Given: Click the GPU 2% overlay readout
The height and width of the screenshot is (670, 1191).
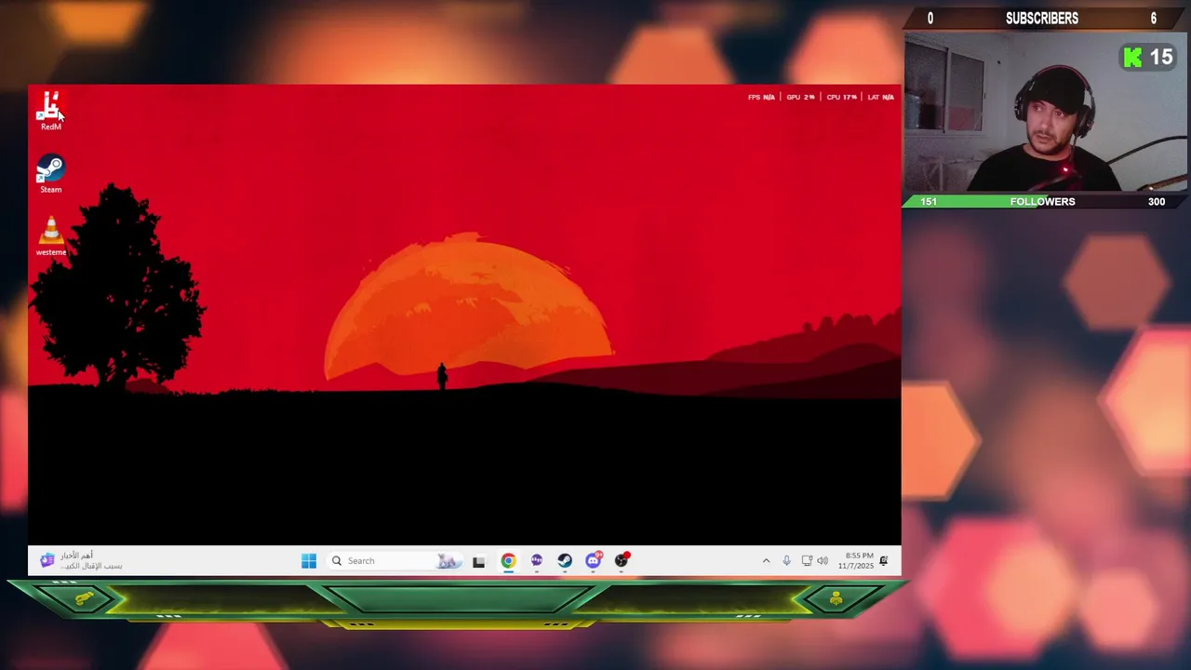Looking at the screenshot, I should (x=800, y=97).
